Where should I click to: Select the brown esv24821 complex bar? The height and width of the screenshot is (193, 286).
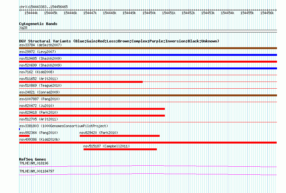point(148,95)
